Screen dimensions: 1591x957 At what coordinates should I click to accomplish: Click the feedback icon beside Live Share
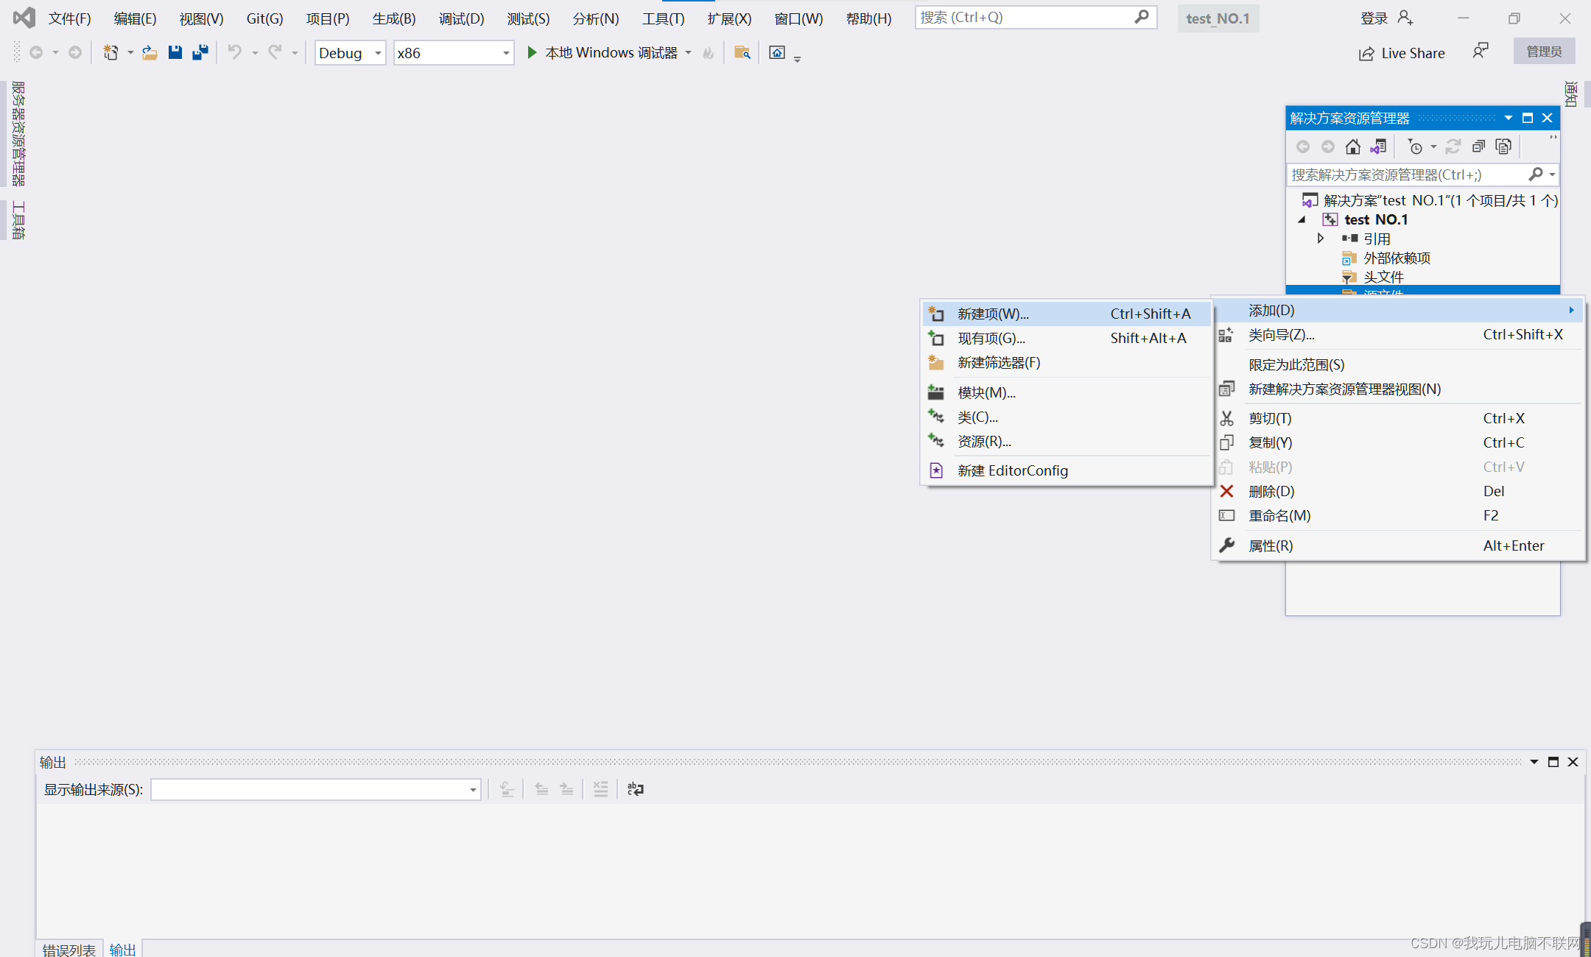coord(1480,52)
